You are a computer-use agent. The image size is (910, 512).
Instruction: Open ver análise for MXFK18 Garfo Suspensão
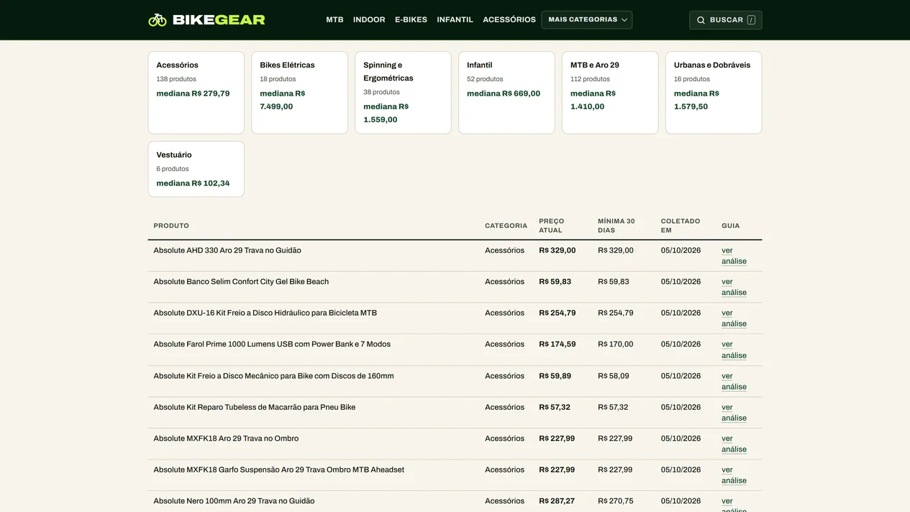pyautogui.click(x=734, y=475)
